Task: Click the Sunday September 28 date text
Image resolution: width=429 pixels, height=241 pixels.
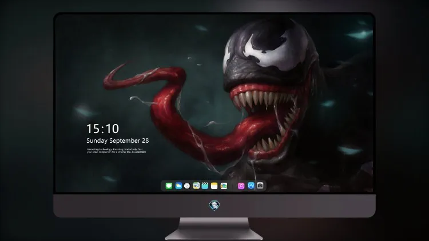Action: click(118, 140)
